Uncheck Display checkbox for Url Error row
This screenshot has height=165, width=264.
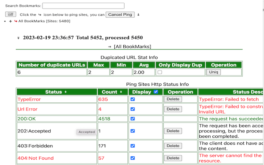(133, 109)
